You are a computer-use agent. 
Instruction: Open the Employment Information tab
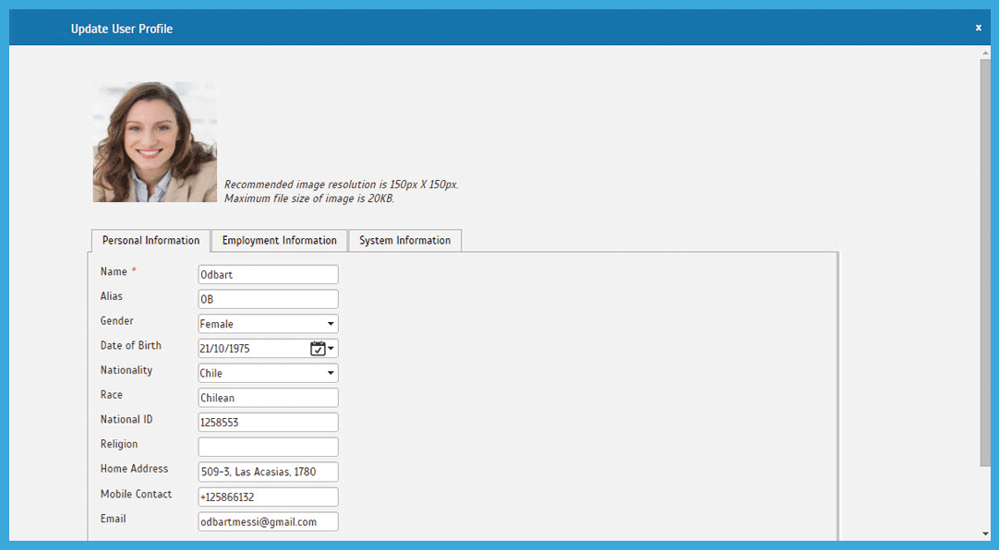click(279, 241)
